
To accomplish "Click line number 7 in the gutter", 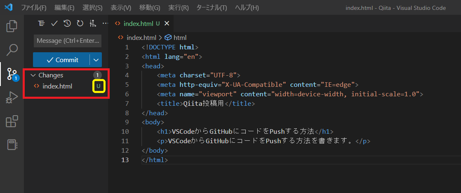I will (x=127, y=104).
